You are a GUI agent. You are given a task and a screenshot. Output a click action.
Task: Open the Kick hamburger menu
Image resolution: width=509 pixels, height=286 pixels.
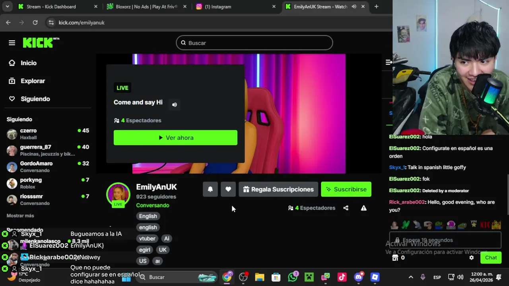tap(12, 43)
